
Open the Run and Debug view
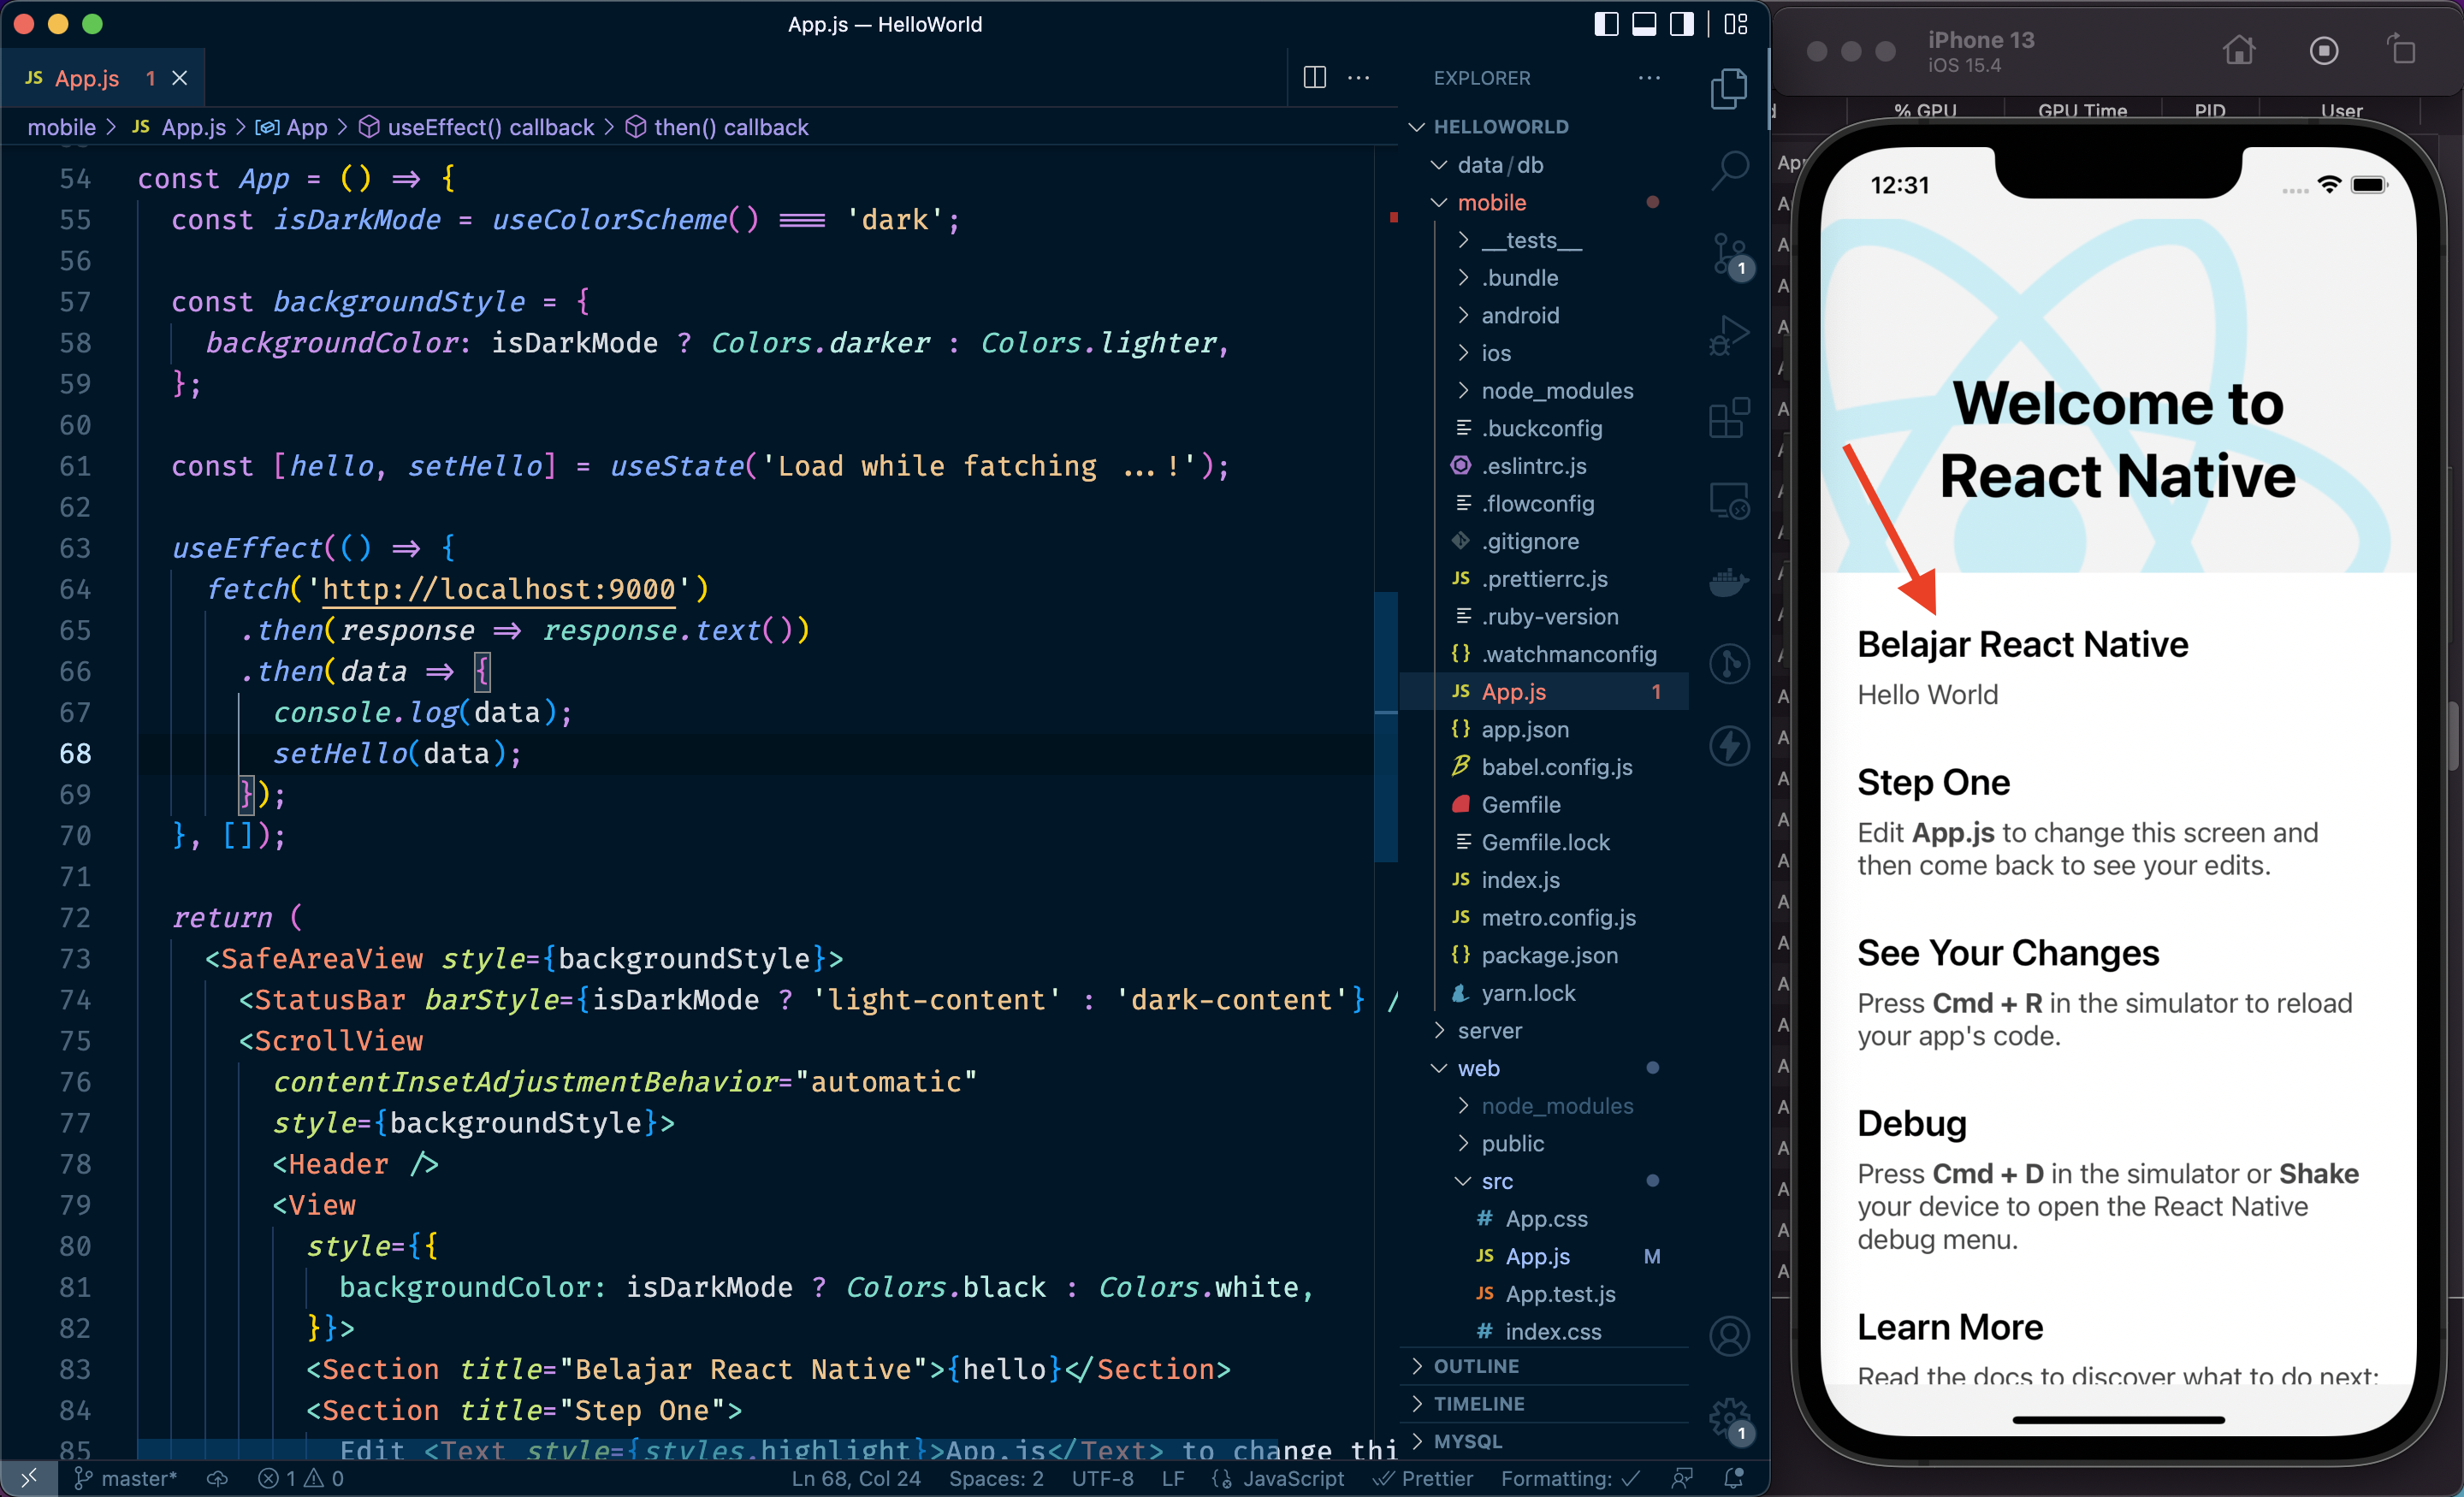(1729, 336)
